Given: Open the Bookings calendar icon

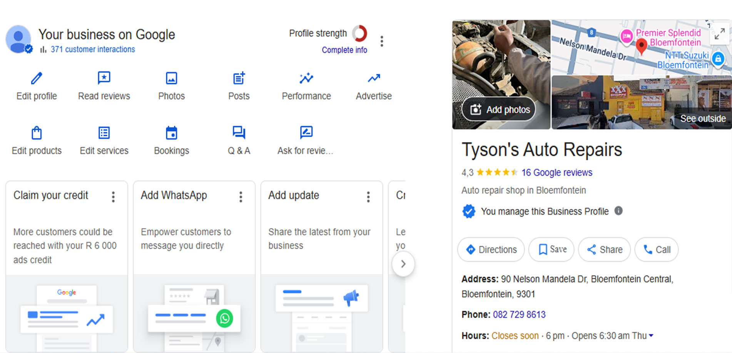Looking at the screenshot, I should click(x=171, y=133).
